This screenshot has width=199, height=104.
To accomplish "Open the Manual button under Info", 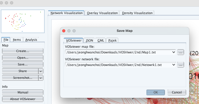I will (23, 92).
